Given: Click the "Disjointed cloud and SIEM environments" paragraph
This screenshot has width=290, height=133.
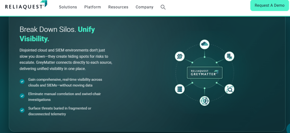Looking at the screenshot, I should 66,59.
